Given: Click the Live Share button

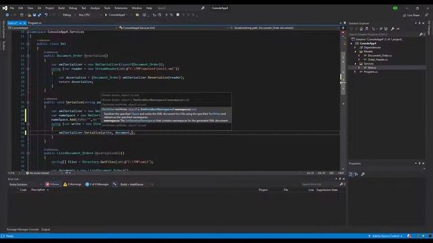Looking at the screenshot, I should pos(411,16).
